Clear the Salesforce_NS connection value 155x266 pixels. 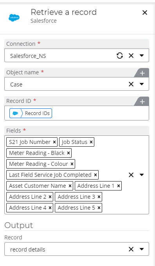131,56
